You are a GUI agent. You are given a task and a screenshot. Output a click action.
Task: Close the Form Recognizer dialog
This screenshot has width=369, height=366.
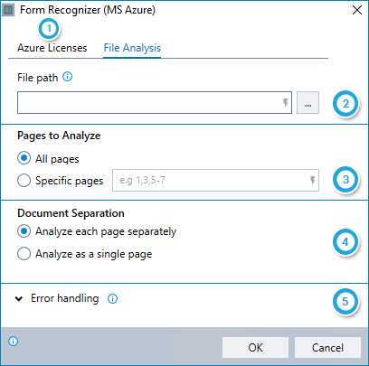357,10
